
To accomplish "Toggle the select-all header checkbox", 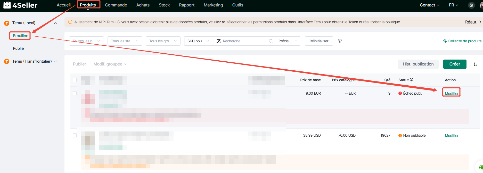I will coord(75,80).
